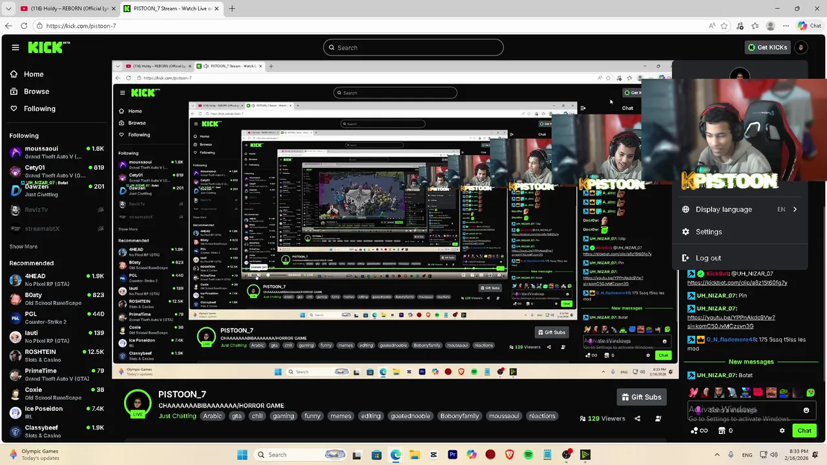Expand the Display language submenu

point(740,209)
